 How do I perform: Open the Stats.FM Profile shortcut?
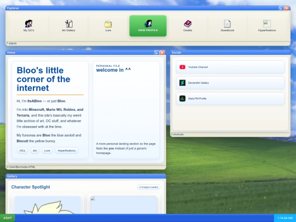pos(230,99)
